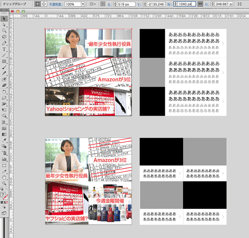Select the Rotate tool
The width and height of the screenshot is (249, 238).
[x=4, y=92]
